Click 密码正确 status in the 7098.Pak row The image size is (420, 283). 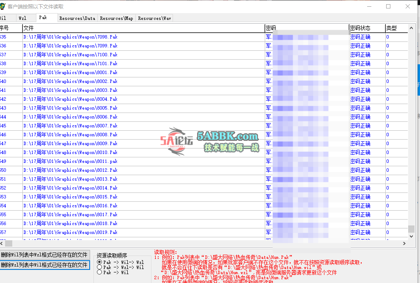click(x=360, y=37)
